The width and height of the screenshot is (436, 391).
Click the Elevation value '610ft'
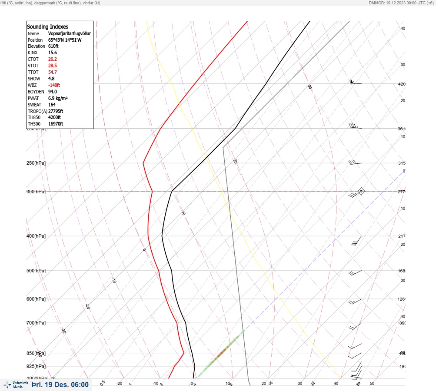[53, 46]
